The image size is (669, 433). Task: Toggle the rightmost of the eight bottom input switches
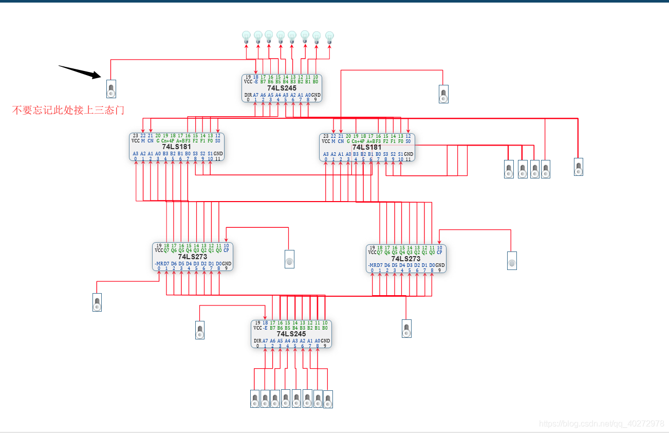pyautogui.click(x=328, y=399)
